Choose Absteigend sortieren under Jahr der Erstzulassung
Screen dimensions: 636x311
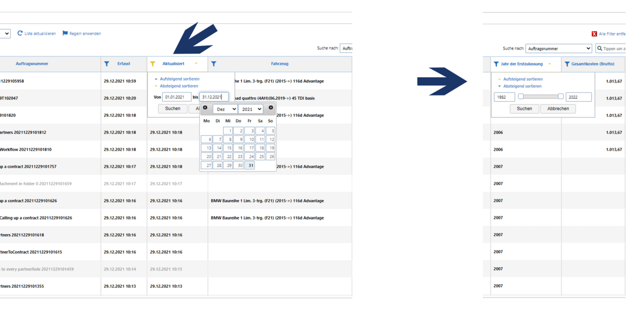523,86
